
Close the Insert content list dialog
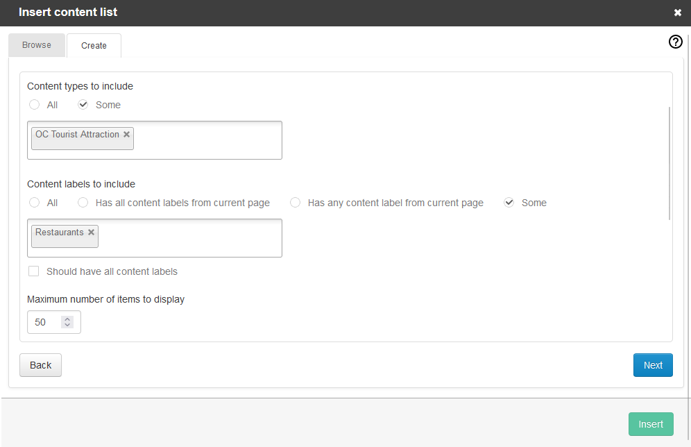[x=677, y=12]
